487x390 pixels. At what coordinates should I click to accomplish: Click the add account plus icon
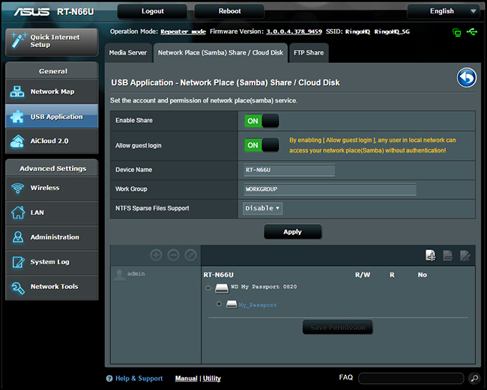pyautogui.click(x=156, y=255)
